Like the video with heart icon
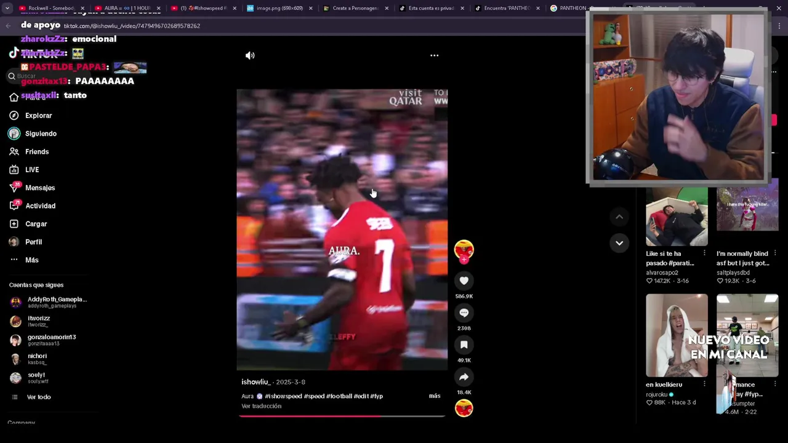This screenshot has height=443, width=788. coord(464,281)
